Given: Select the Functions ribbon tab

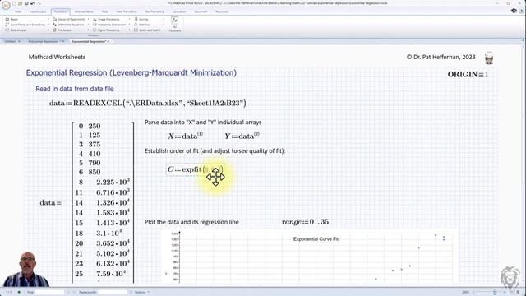Looking at the screenshot, I should point(60,12).
